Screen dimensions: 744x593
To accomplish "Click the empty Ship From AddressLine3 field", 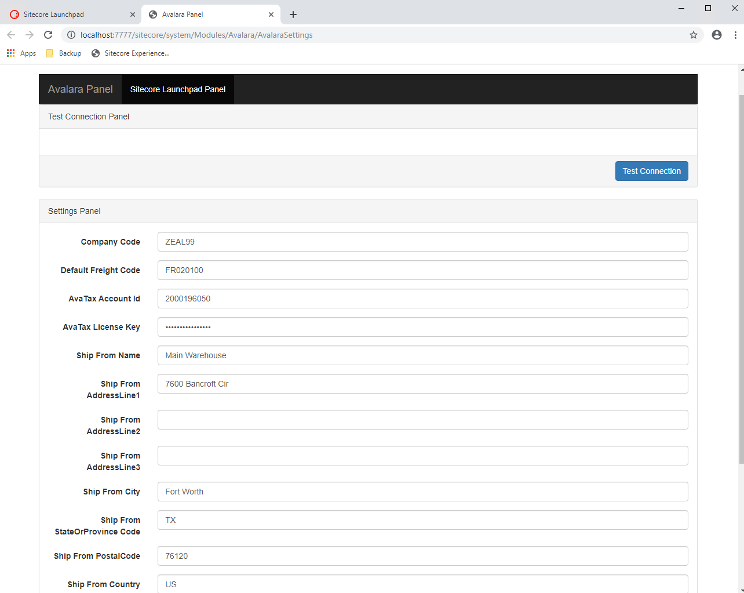I will [x=423, y=456].
